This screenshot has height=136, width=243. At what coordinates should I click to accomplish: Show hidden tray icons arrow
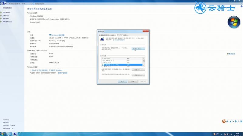coord(221,134)
